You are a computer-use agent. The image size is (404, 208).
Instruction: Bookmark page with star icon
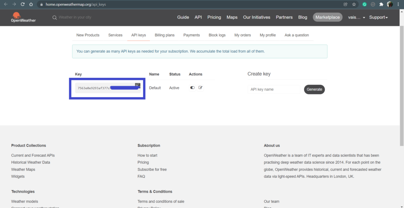pyautogui.click(x=354, y=4)
